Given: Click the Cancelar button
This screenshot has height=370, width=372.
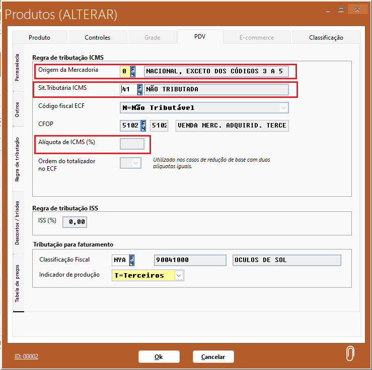Looking at the screenshot, I should tap(213, 357).
